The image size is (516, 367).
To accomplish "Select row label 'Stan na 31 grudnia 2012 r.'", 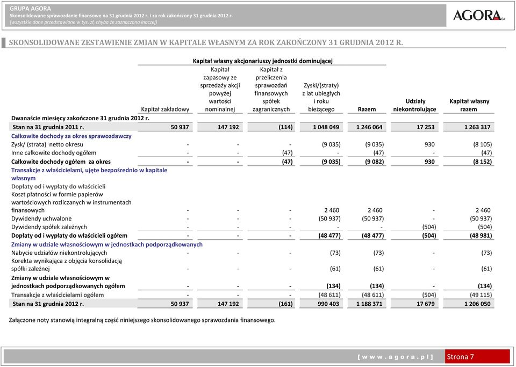I will pyautogui.click(x=48, y=304).
